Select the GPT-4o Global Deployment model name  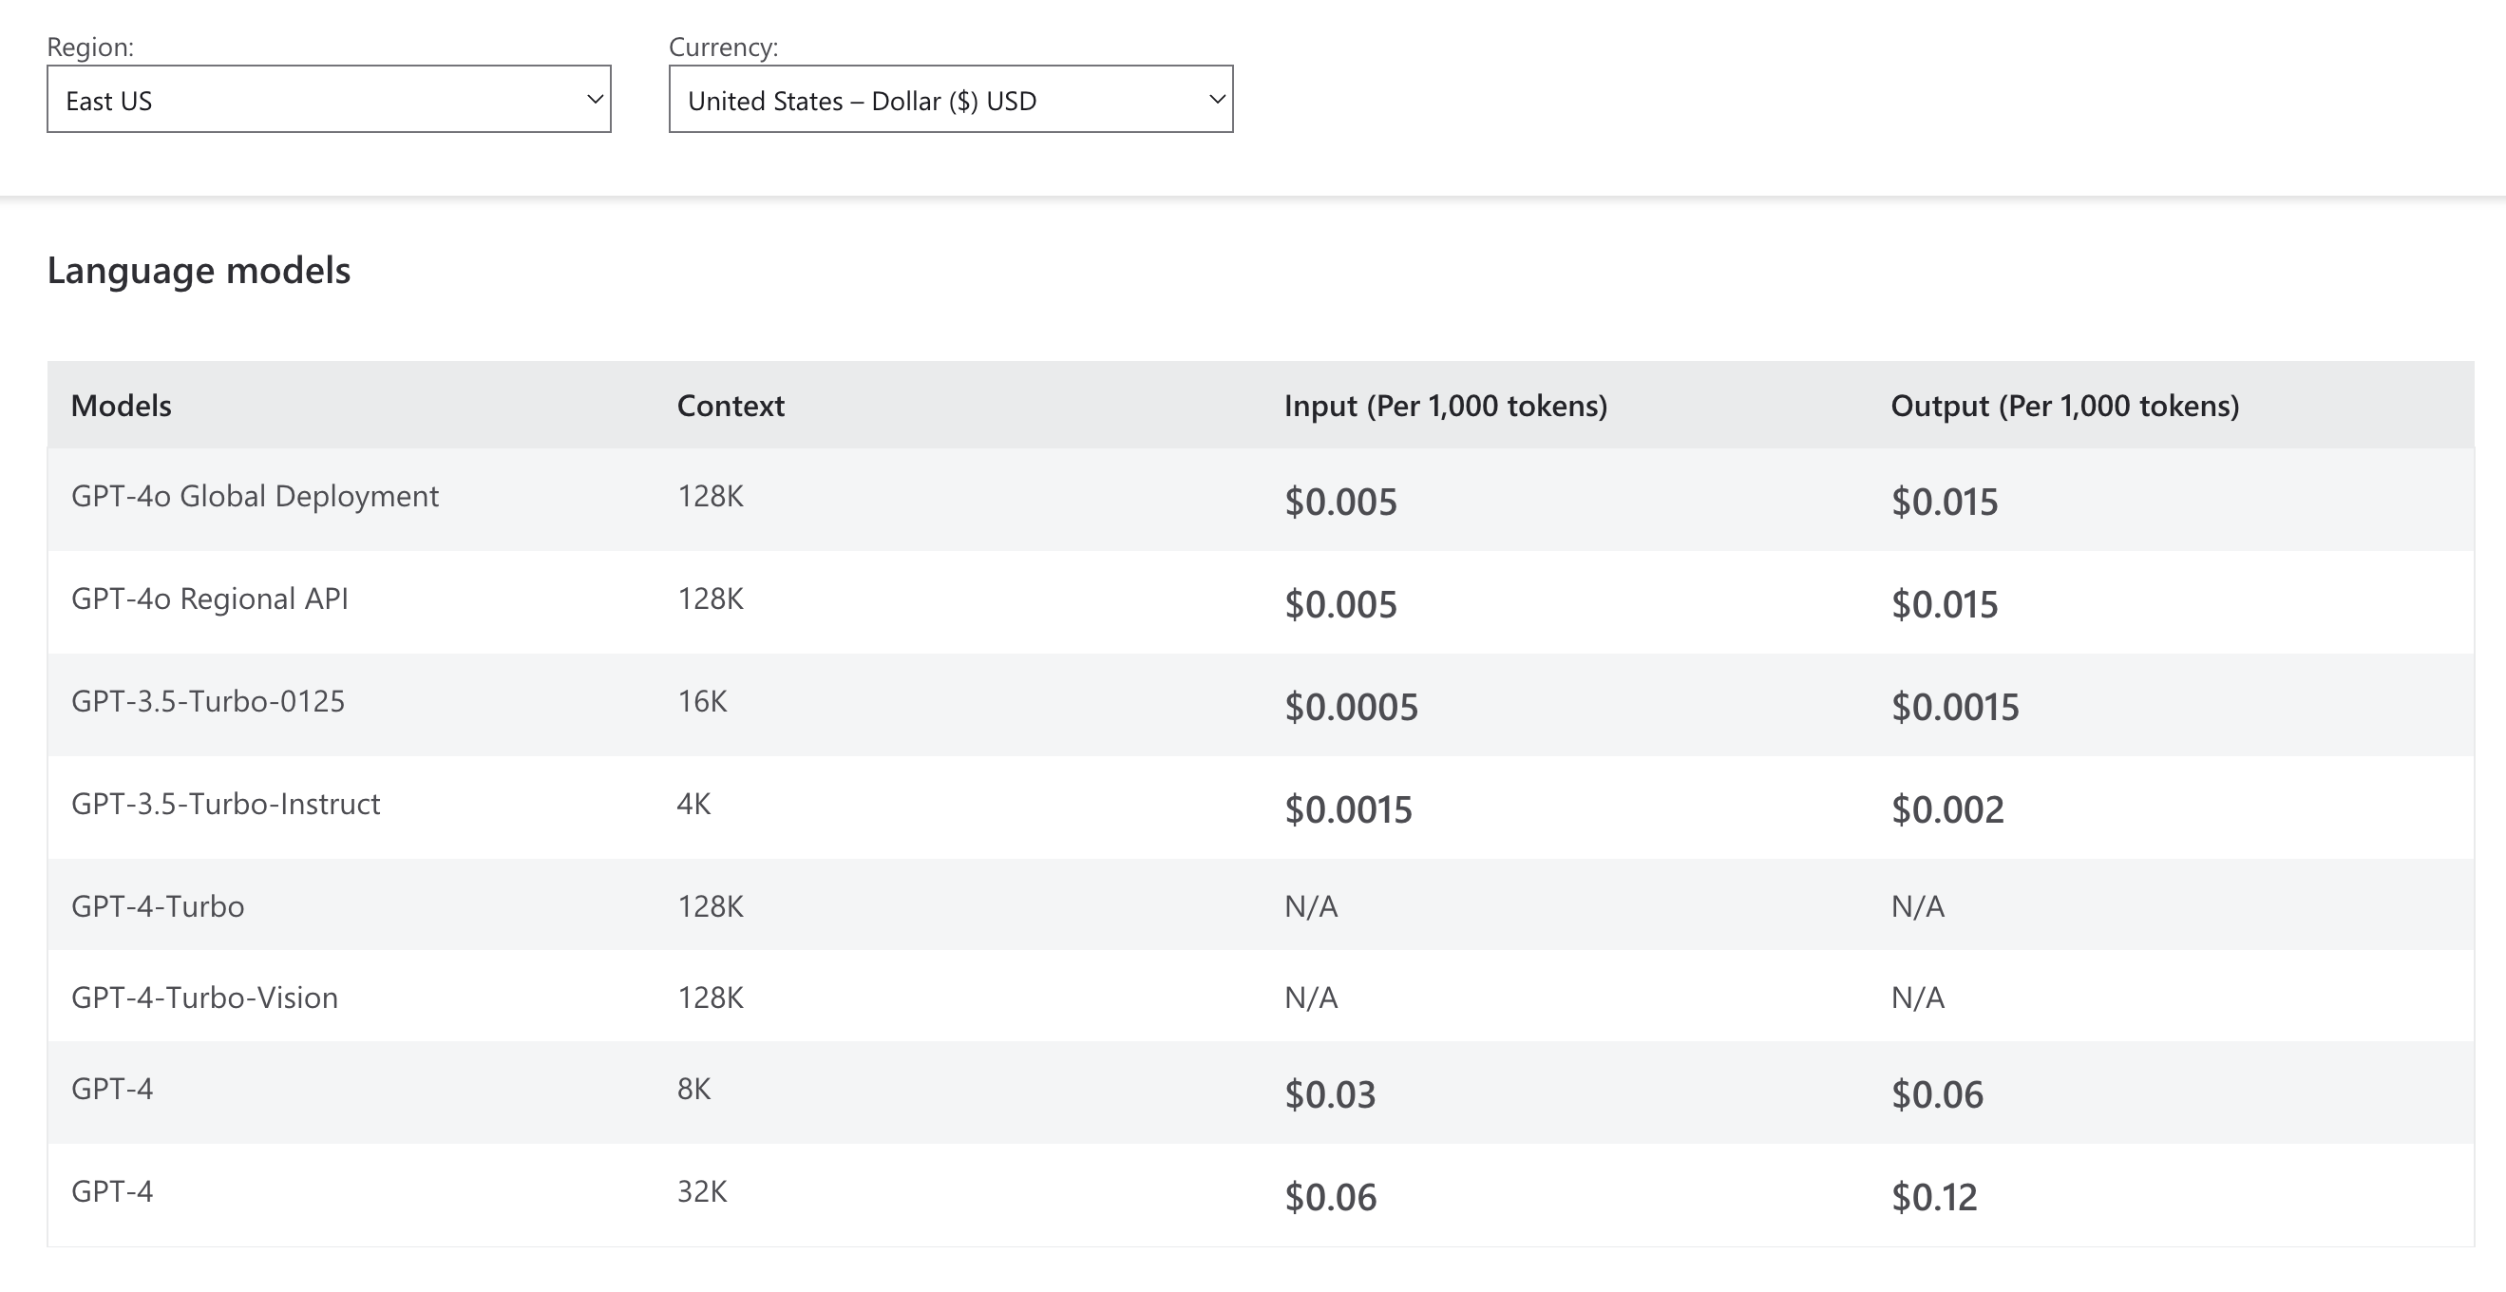coord(255,496)
